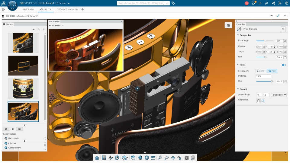Add a new dashboard tab
This screenshot has width=290, height=163.
(83, 9)
